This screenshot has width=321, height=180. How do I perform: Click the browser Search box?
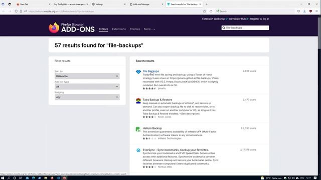255,11
